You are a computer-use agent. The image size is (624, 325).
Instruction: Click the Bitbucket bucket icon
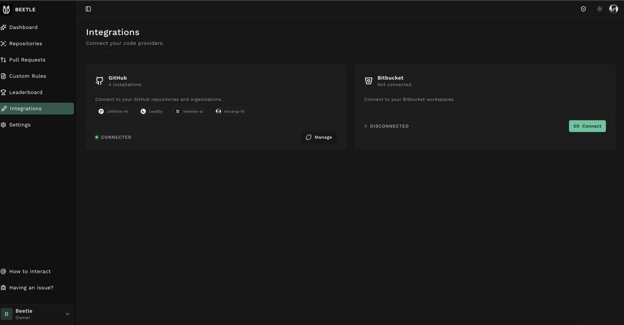[368, 81]
